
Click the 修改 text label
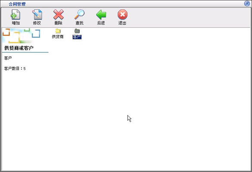point(37,23)
